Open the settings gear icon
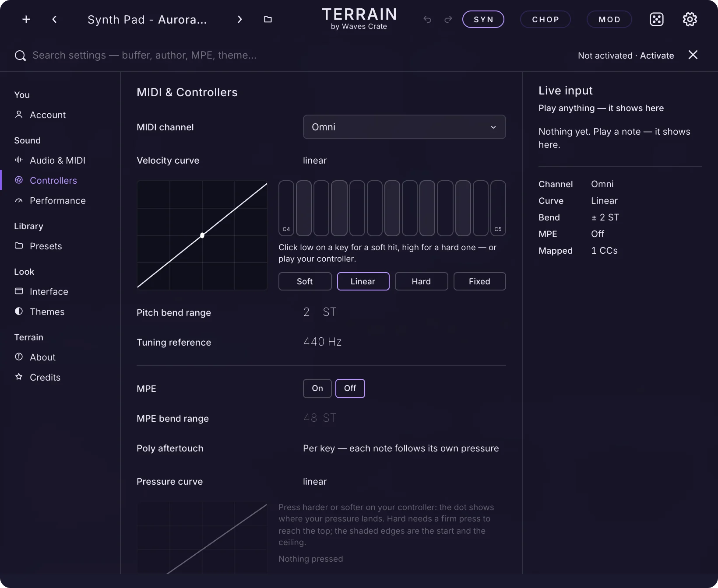718x588 pixels. (690, 19)
